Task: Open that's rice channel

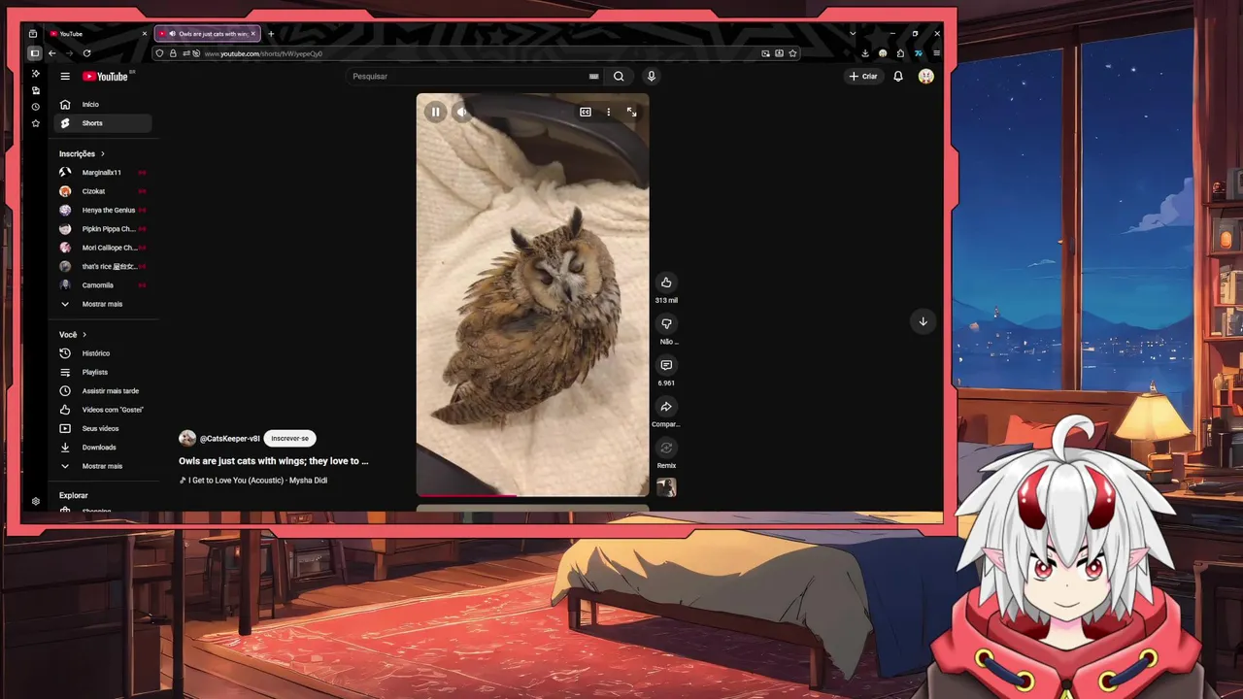Action: point(103,266)
